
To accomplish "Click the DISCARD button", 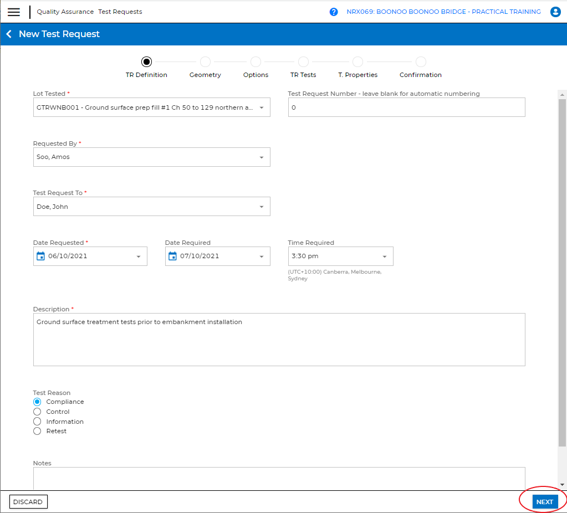I will (x=28, y=502).
